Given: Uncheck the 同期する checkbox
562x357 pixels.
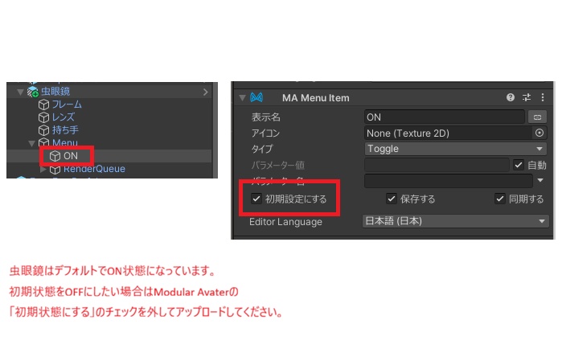Looking at the screenshot, I should pyautogui.click(x=500, y=199).
